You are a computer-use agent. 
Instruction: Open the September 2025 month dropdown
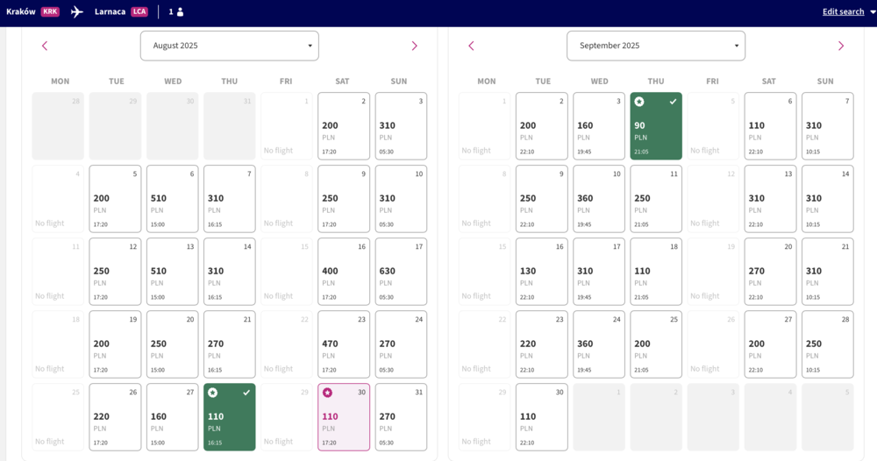coord(655,46)
